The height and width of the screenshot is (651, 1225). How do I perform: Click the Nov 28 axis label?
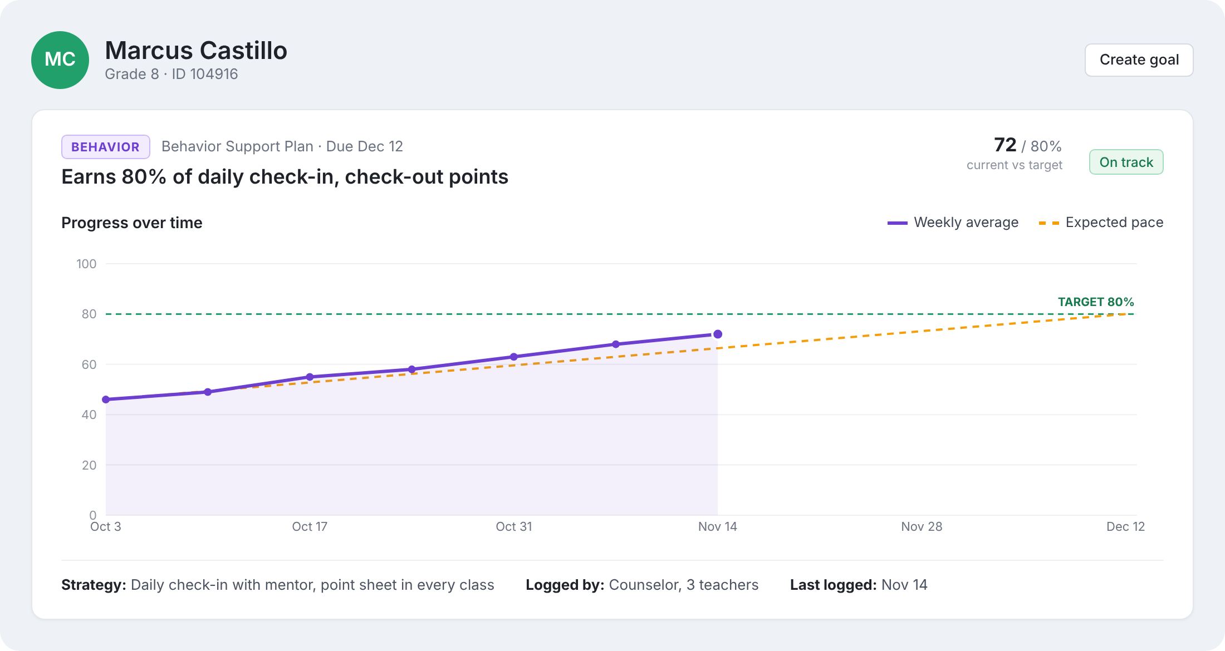[x=922, y=526]
